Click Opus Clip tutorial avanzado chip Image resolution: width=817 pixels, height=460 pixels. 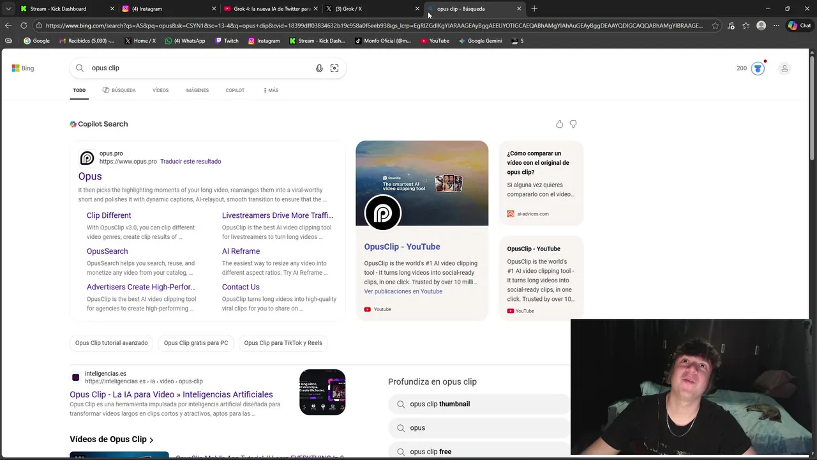tap(112, 343)
